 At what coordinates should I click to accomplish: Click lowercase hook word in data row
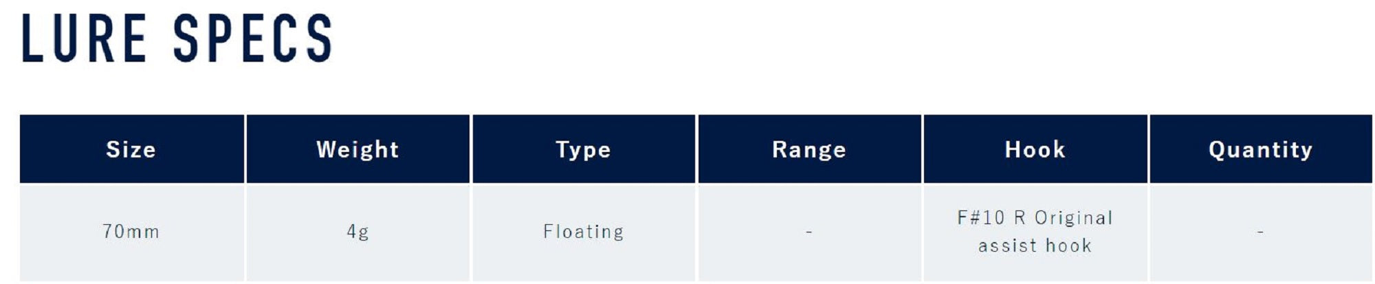[1068, 245]
